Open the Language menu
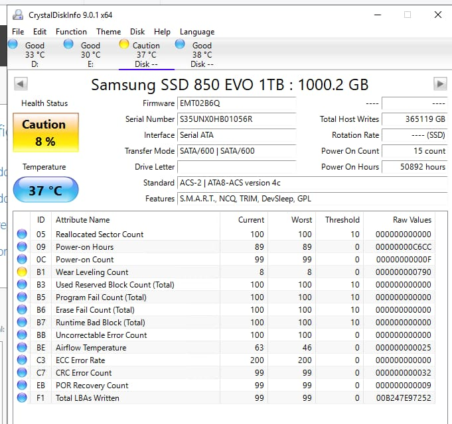The width and height of the screenshot is (452, 424). pyautogui.click(x=197, y=32)
